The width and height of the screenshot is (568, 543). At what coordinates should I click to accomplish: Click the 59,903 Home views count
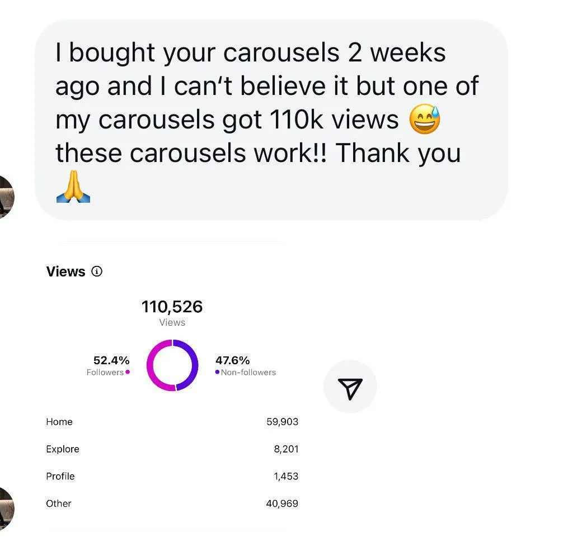click(x=282, y=422)
